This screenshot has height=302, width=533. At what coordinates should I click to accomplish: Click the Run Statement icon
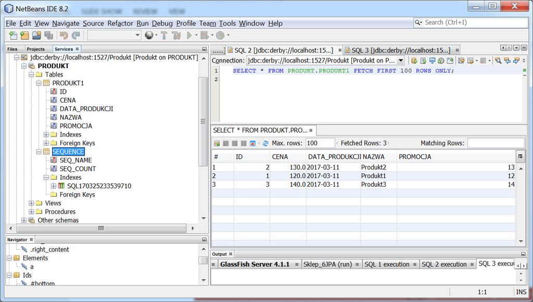click(423, 60)
